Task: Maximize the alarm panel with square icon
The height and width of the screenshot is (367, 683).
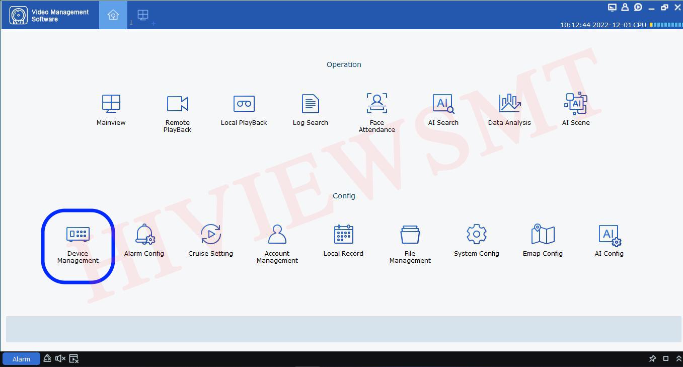Action: point(665,358)
